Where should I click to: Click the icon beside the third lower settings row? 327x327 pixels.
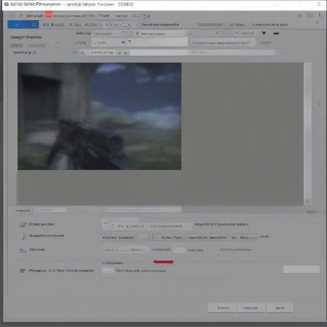[23, 250]
